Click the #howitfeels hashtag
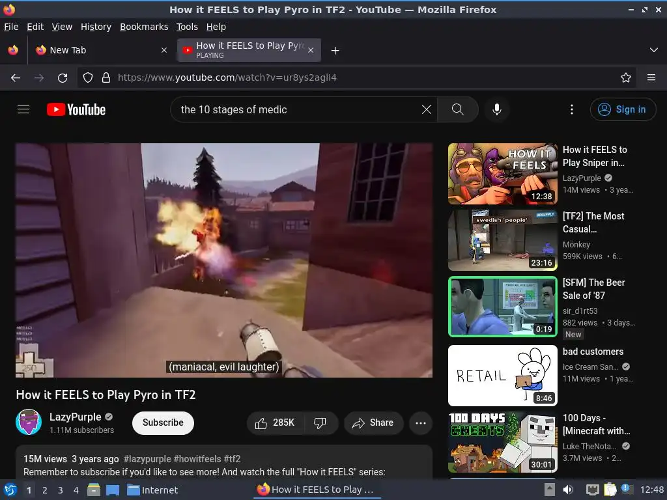667x500 pixels. coord(197,459)
